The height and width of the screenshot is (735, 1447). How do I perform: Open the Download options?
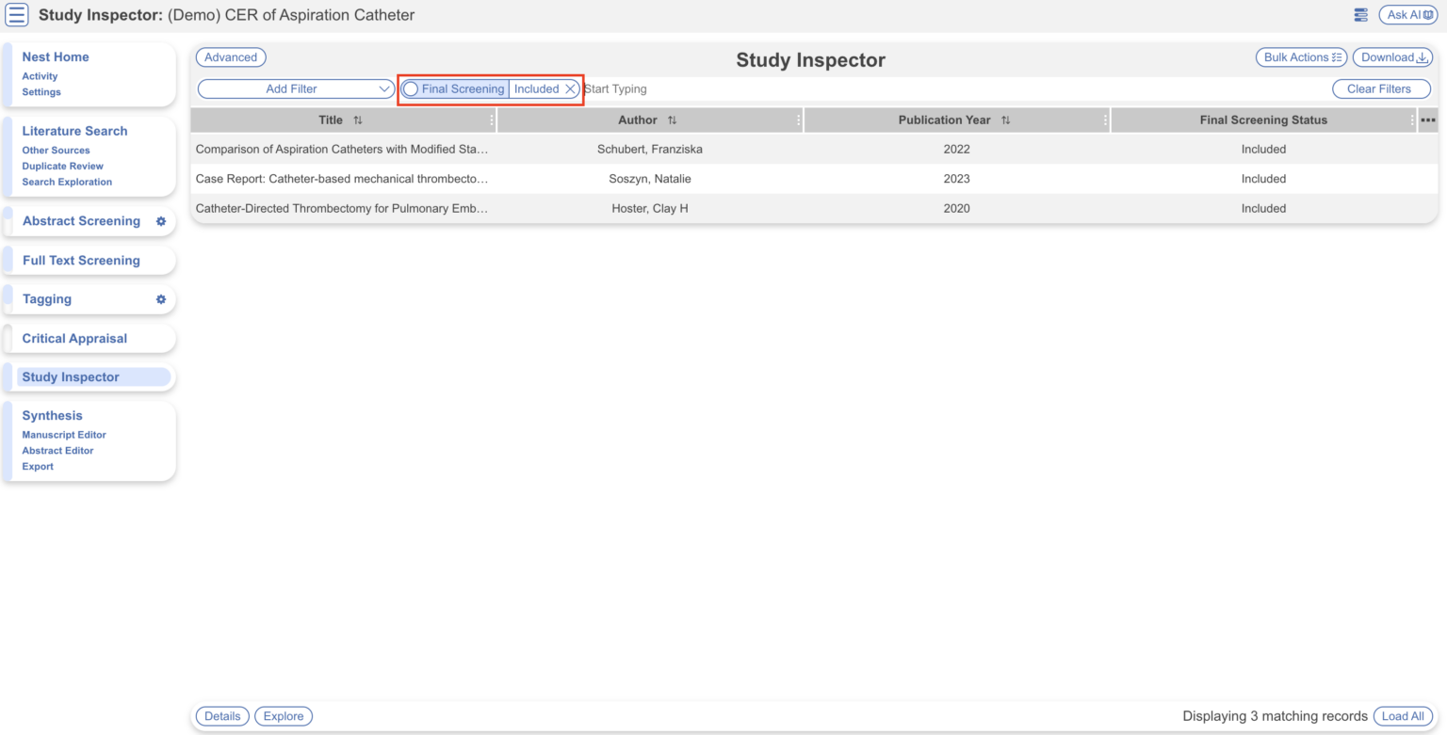coord(1392,56)
